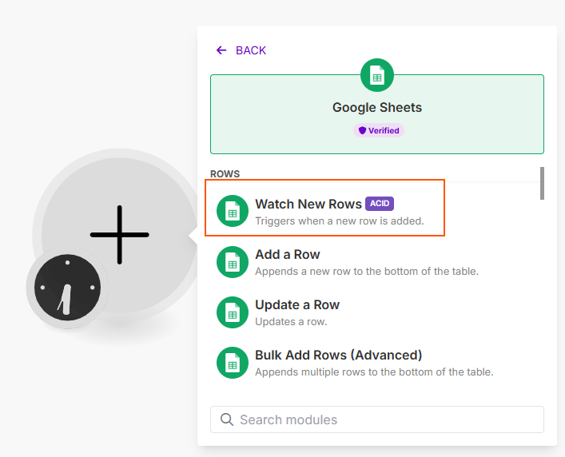Click the Watch New Rows sheet icon

233,211
